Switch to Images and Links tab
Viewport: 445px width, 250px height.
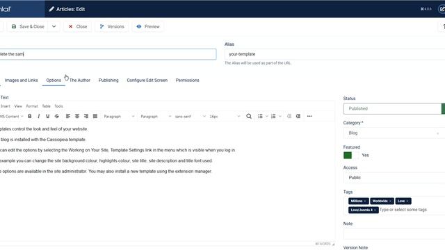22,81
